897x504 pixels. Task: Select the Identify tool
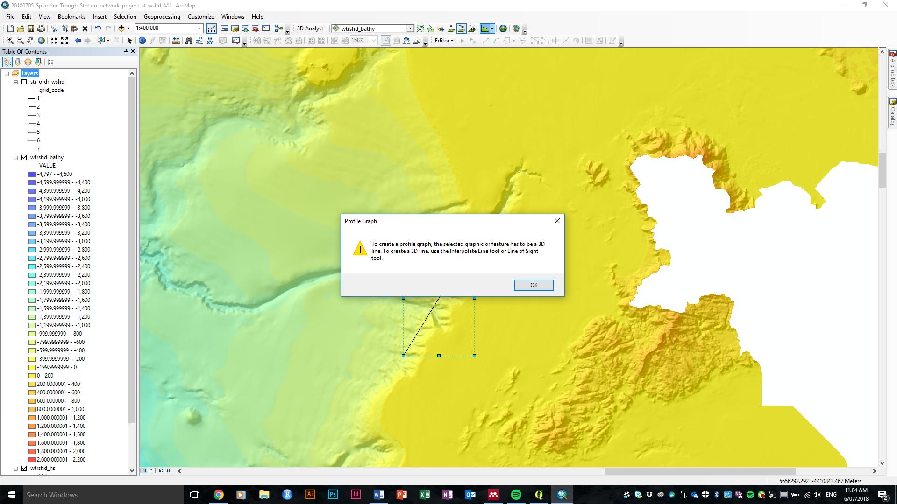[x=142, y=41]
